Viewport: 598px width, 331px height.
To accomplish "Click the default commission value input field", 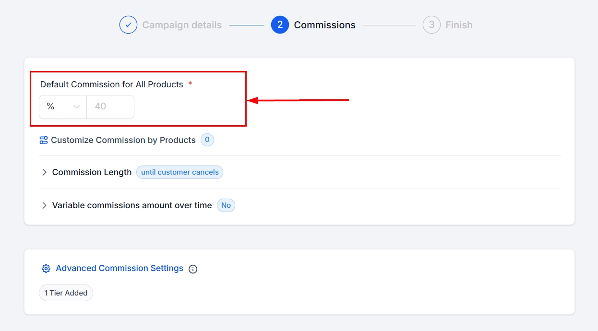I will click(110, 106).
